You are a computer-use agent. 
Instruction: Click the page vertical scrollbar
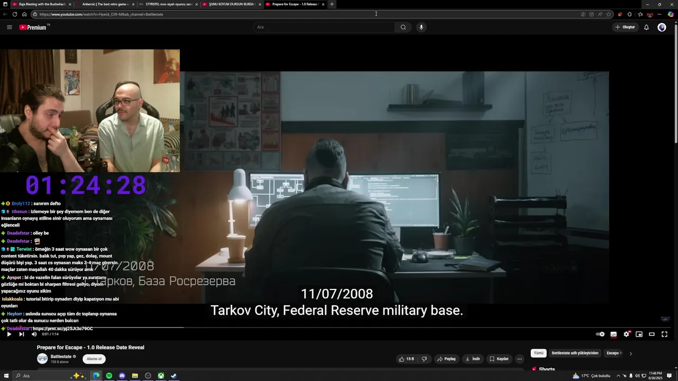click(x=675, y=85)
